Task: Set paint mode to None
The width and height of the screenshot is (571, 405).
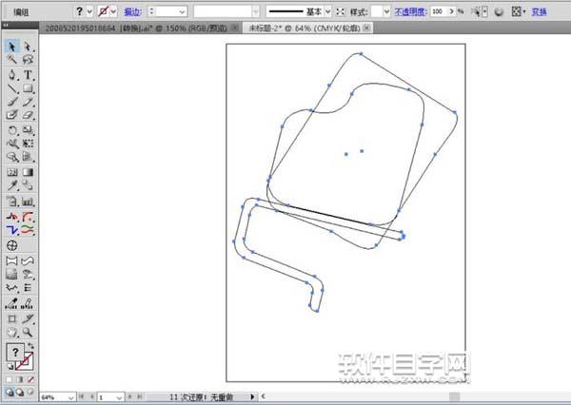Action: pyautogui.click(x=30, y=379)
